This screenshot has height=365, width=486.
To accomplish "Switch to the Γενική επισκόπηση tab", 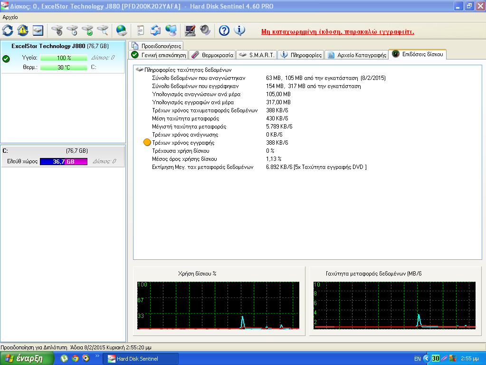I will [159, 55].
